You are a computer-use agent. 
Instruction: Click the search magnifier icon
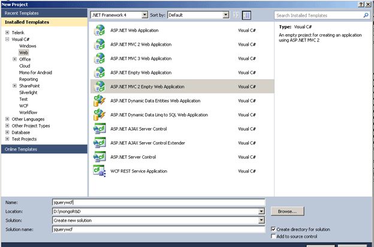point(366,16)
